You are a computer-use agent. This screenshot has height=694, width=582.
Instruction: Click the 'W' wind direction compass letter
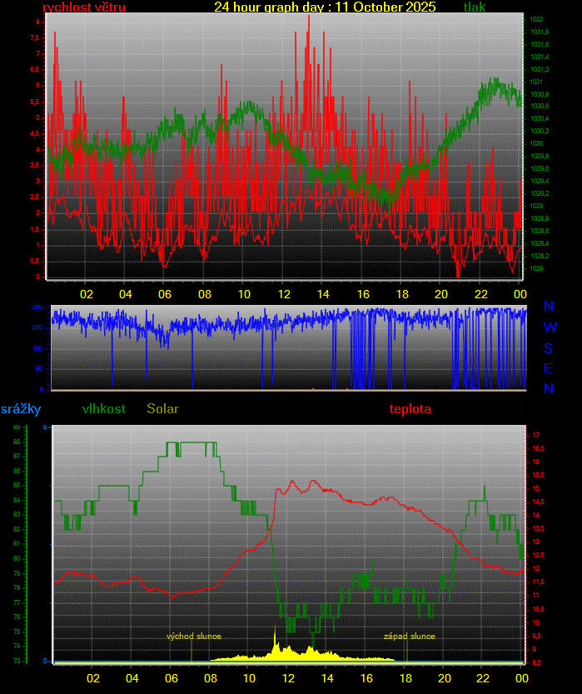pos(550,327)
